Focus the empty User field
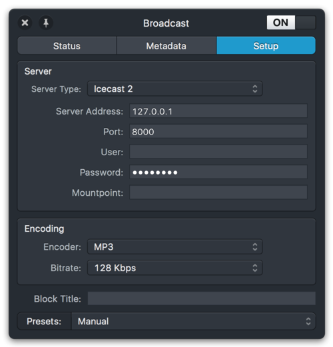Screen dimensions: 333x347 coord(218,152)
